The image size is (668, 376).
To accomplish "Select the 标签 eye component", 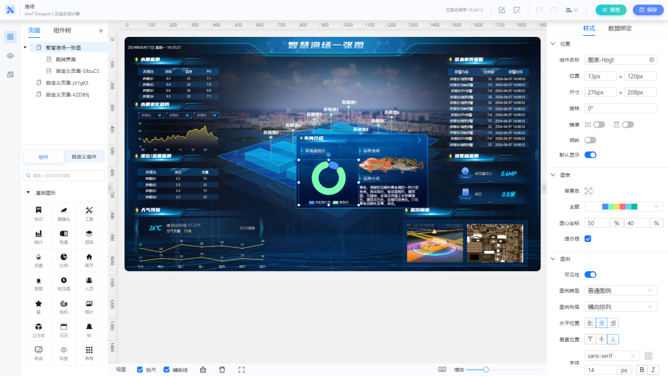I will 64,353.
